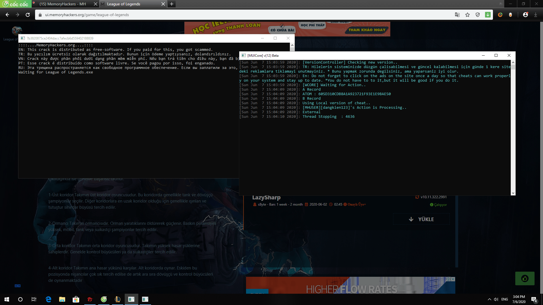
Task: Open the translate page icon
Action: tap(457, 15)
